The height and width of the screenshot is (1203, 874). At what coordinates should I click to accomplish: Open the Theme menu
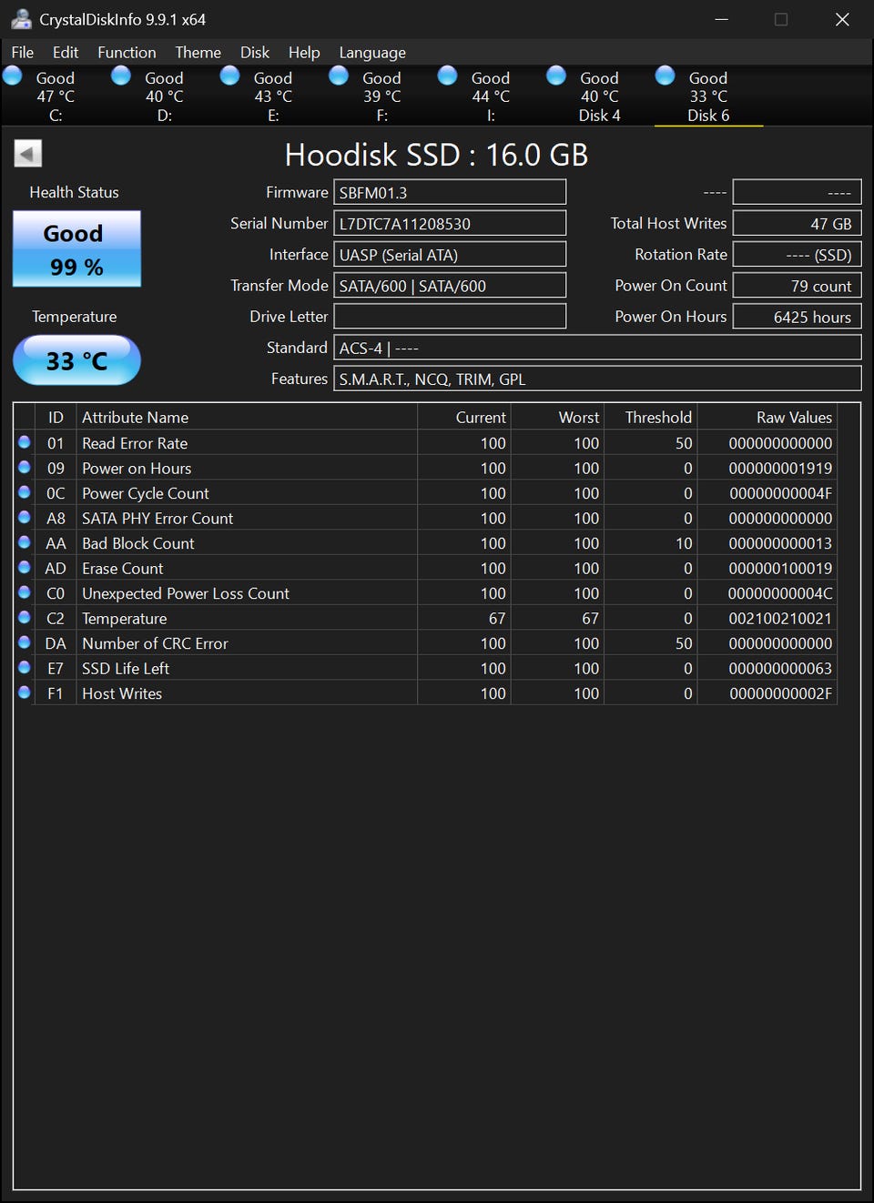pos(198,53)
